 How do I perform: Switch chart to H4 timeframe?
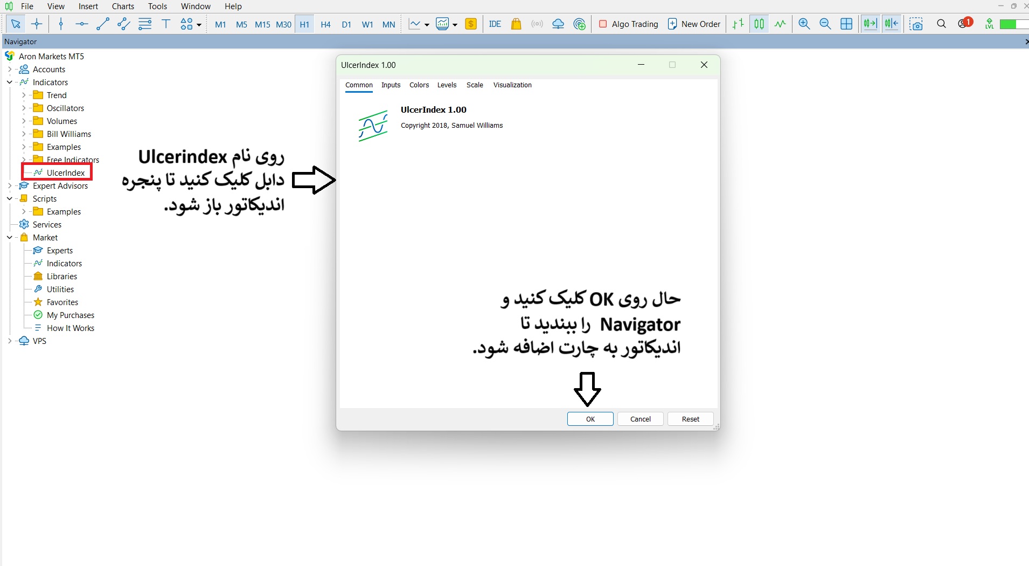point(325,24)
